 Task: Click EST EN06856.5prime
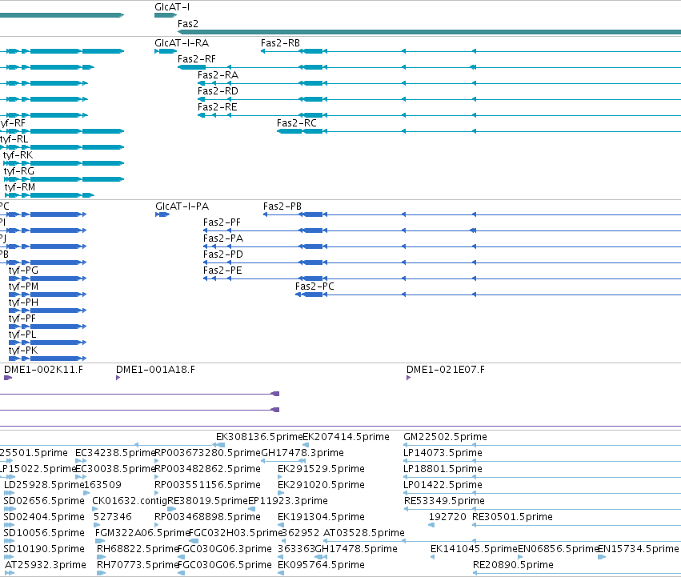(558, 549)
